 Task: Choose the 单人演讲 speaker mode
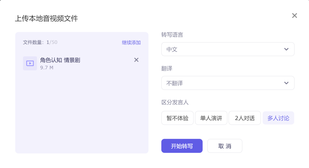[211, 118]
